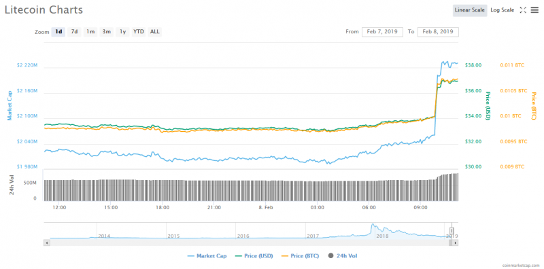Click the 0.0095 BTC axis label

pos(513,142)
